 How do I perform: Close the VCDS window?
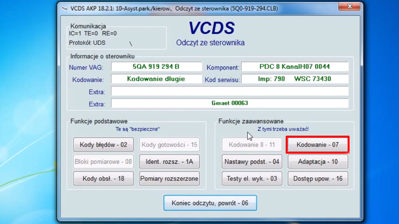click(349, 7)
